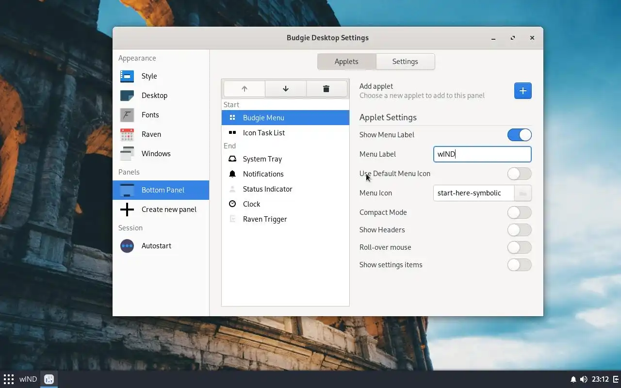The height and width of the screenshot is (388, 621).
Task: Open the Fonts icon in sidebar
Action: coord(127,115)
